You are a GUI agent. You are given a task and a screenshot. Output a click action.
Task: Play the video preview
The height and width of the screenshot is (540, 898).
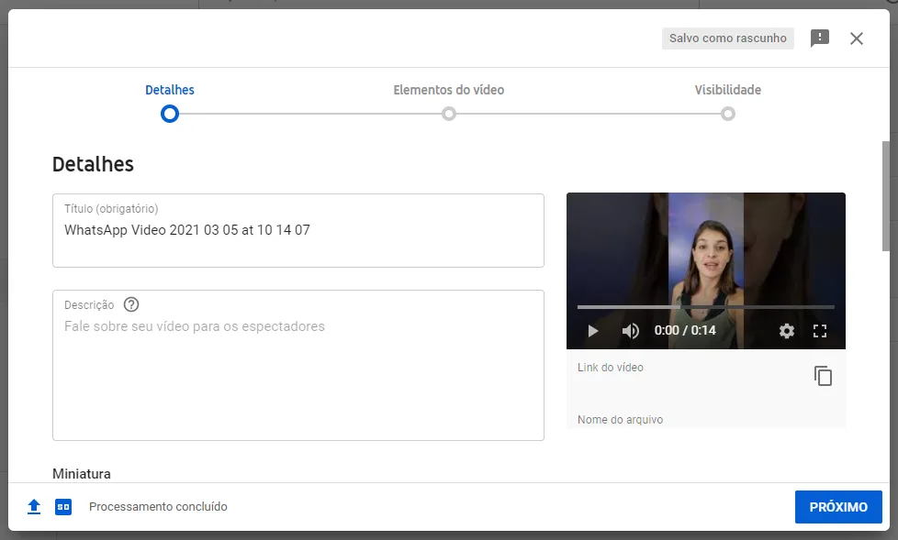(x=593, y=331)
